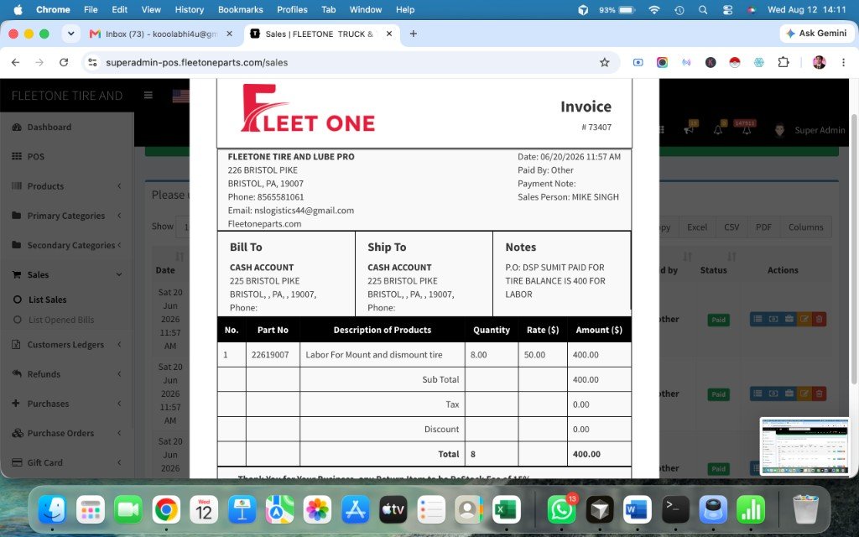Expand the Gift Card sidebar menu
The width and height of the screenshot is (859, 537).
pyautogui.click(x=65, y=462)
